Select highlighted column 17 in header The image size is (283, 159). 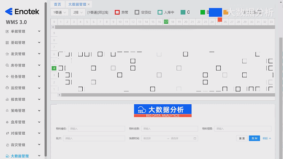pyautogui.click(x=166, y=22)
